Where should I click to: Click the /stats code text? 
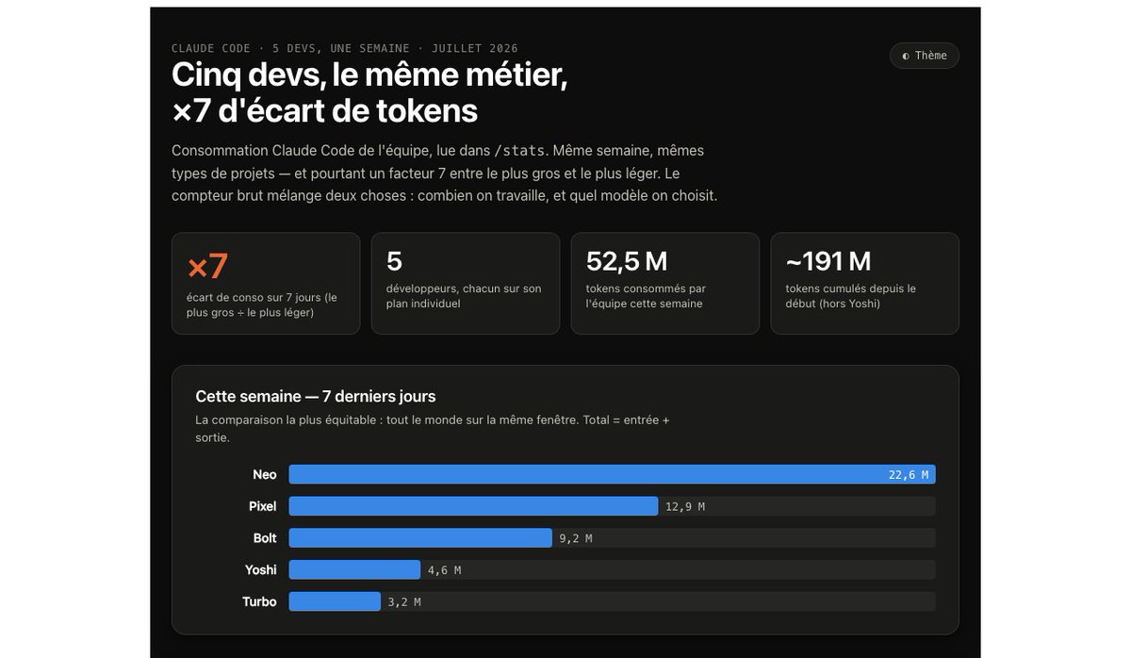[519, 151]
